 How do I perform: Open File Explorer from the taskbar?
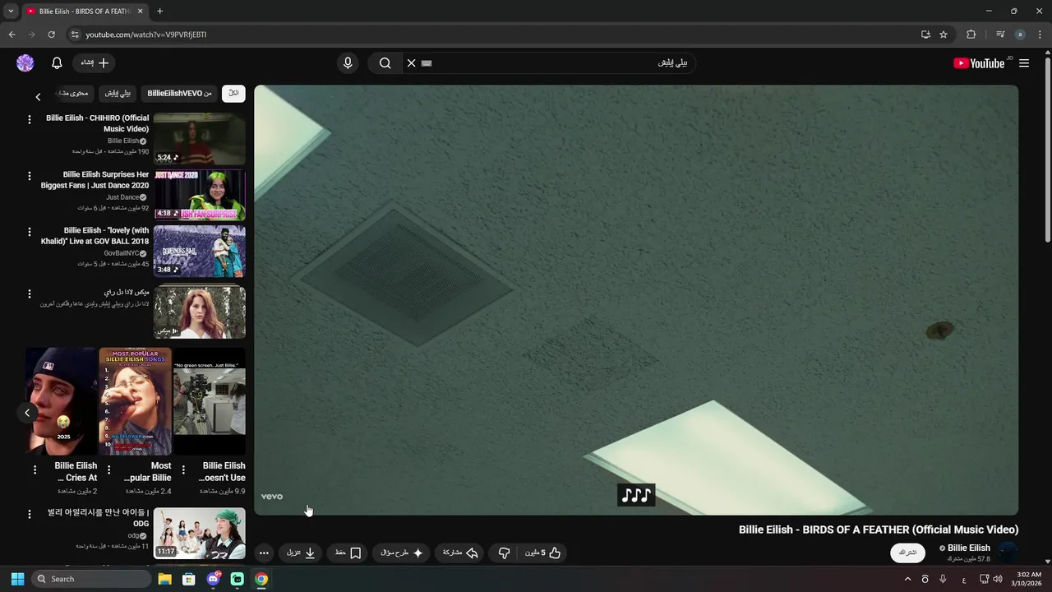tap(164, 579)
